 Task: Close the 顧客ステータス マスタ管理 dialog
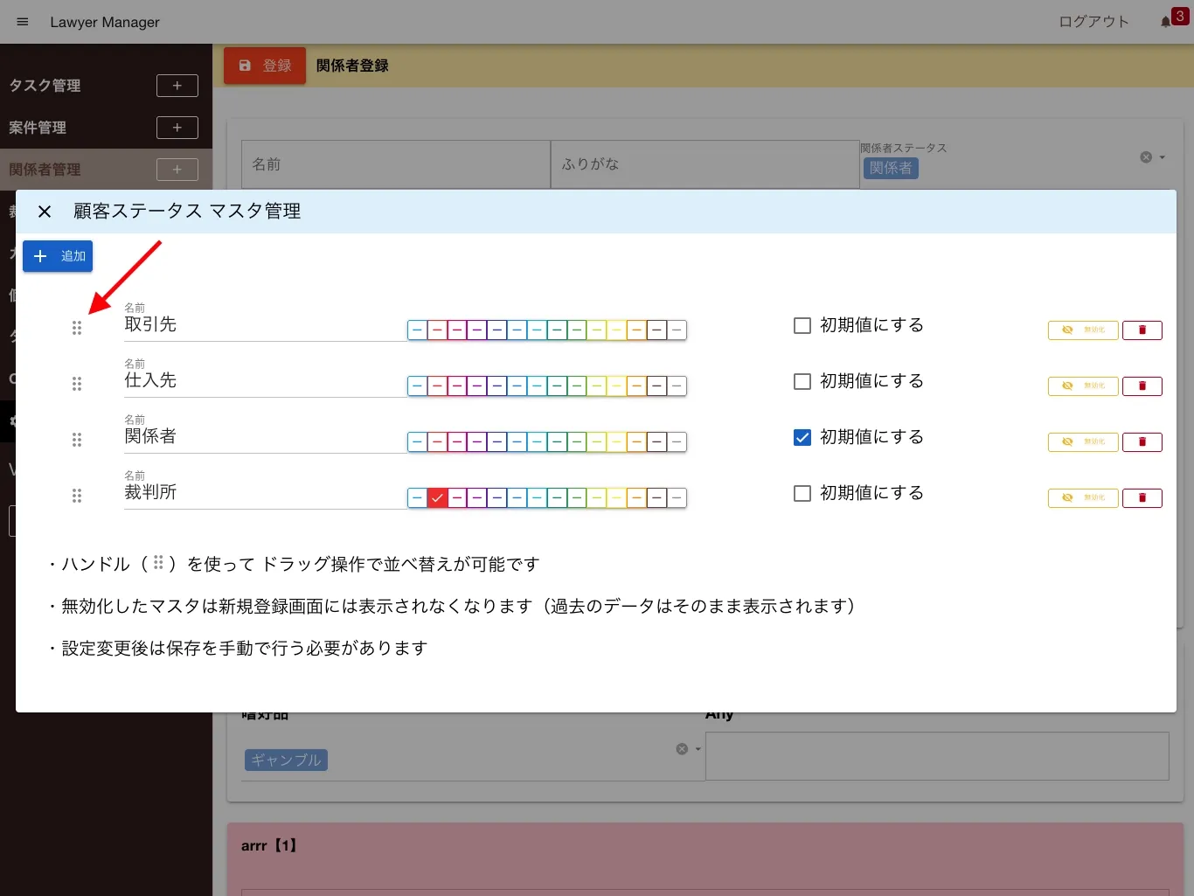click(45, 212)
